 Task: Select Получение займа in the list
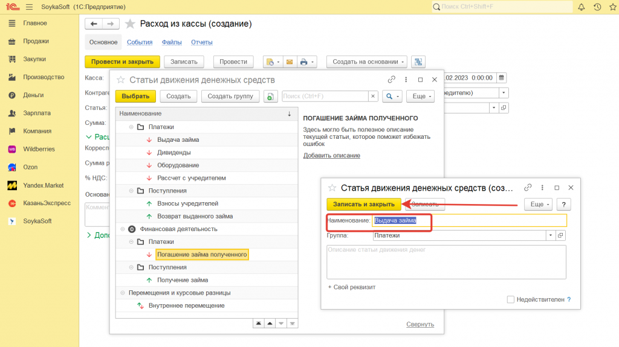pos(183,280)
